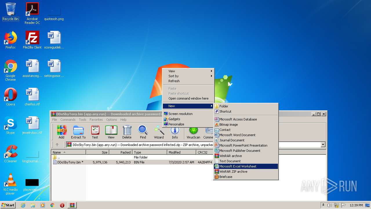371x209 pixels.
Task: Open the Wizard toolbar icon
Action: point(159,132)
